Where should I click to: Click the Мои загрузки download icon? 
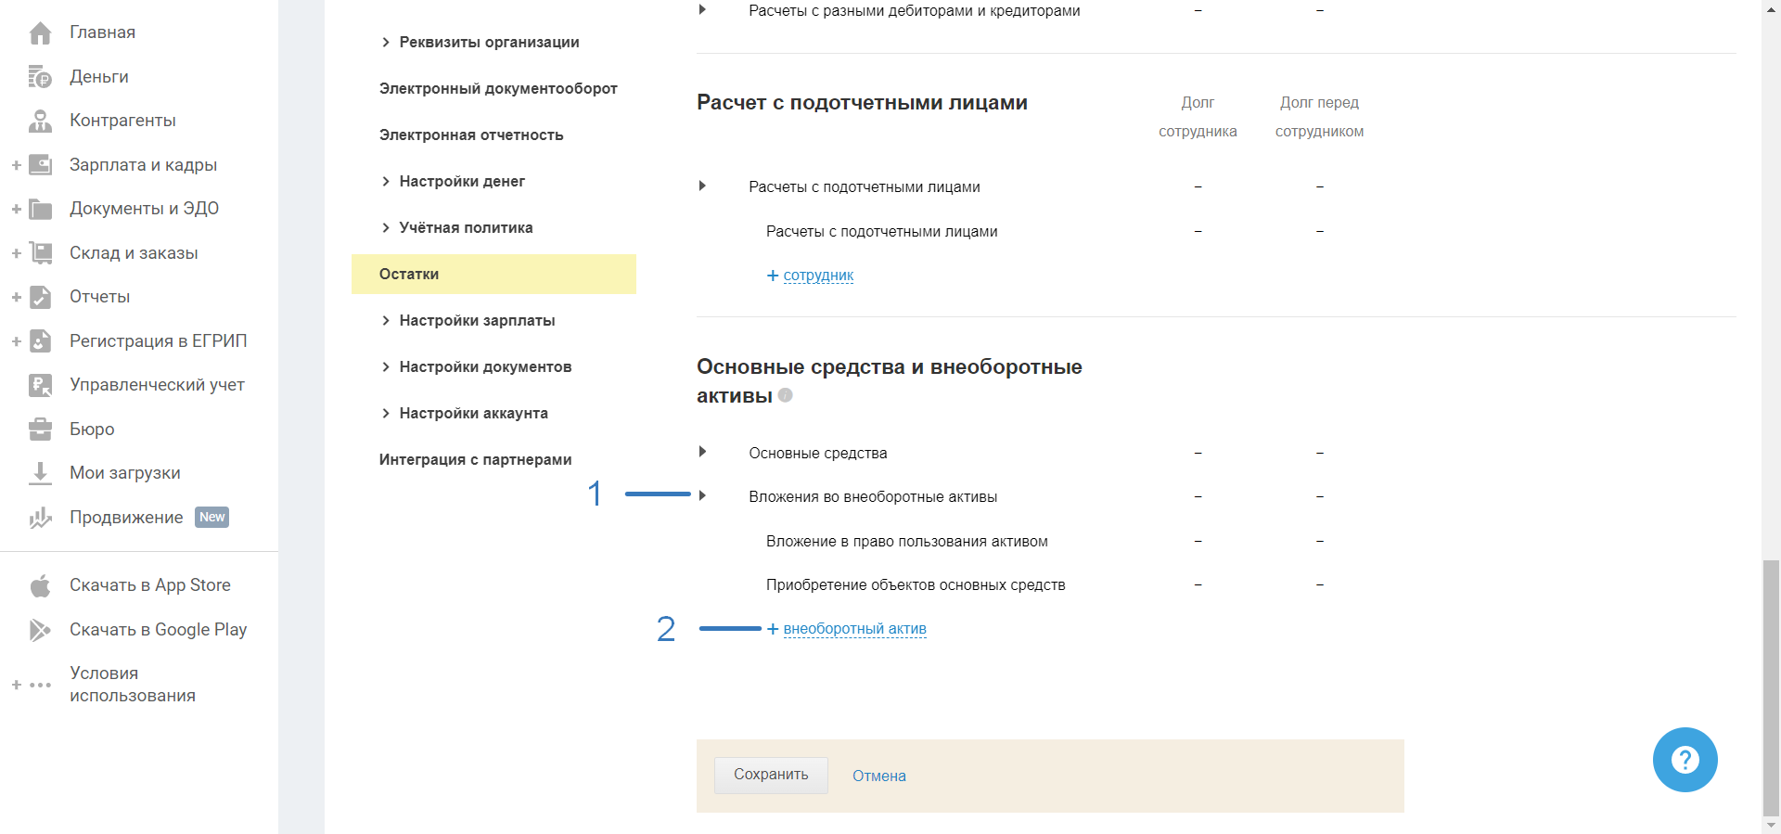40,473
